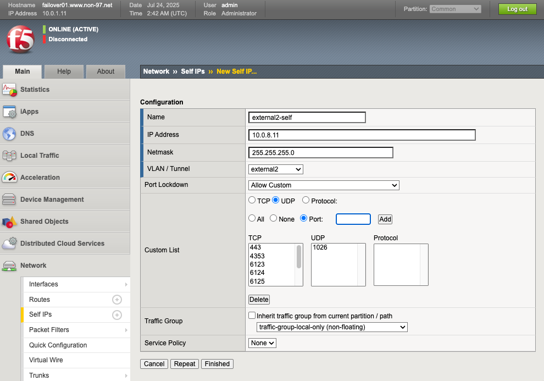
Task: Select port 4353 in TCP list
Action: [271, 256]
